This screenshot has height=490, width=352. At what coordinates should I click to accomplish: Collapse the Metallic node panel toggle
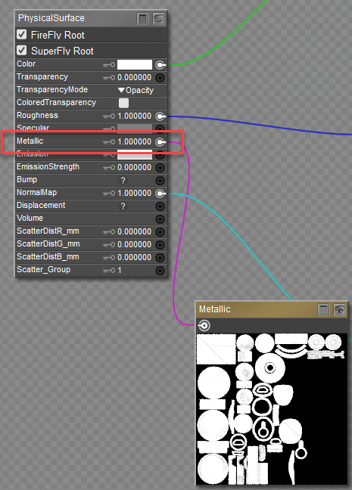tap(323, 310)
